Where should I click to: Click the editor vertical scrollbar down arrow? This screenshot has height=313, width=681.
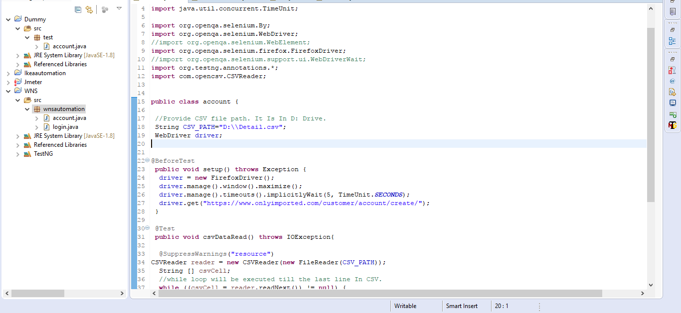(651, 285)
